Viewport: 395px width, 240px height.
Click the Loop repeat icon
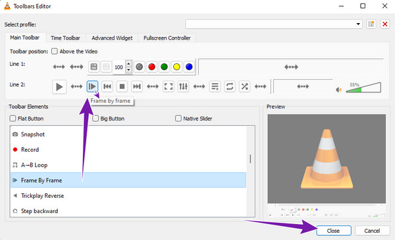(230, 86)
